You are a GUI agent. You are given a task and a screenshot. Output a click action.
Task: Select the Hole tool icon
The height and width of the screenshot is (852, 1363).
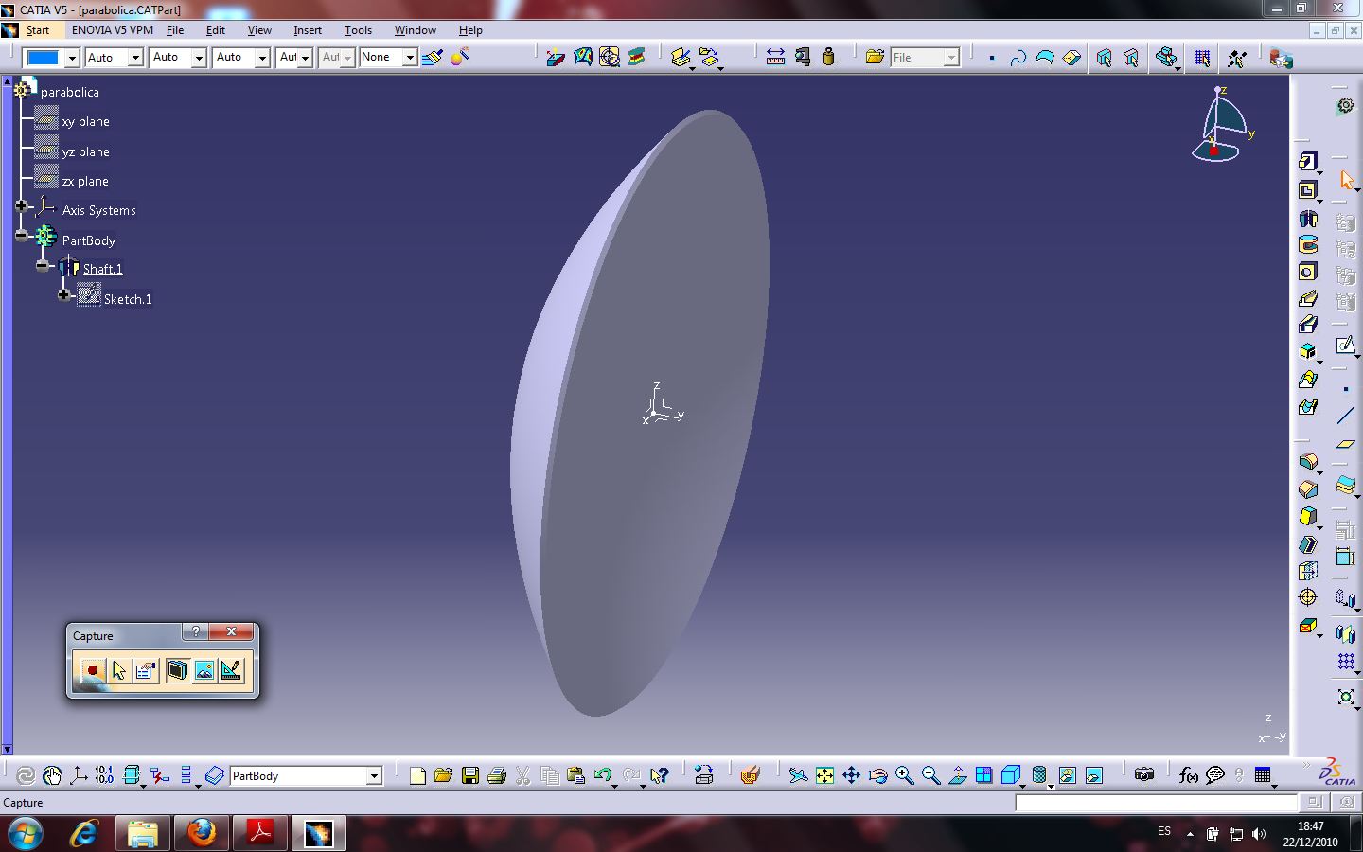[1308, 272]
